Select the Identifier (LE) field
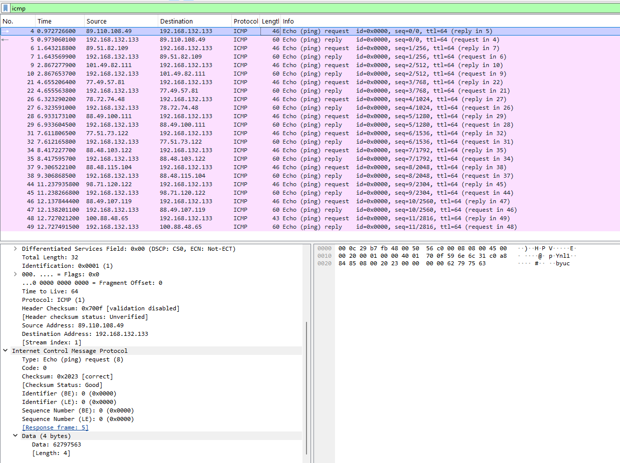 click(x=69, y=402)
